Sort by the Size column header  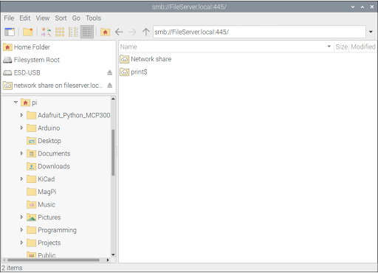tap(341, 46)
